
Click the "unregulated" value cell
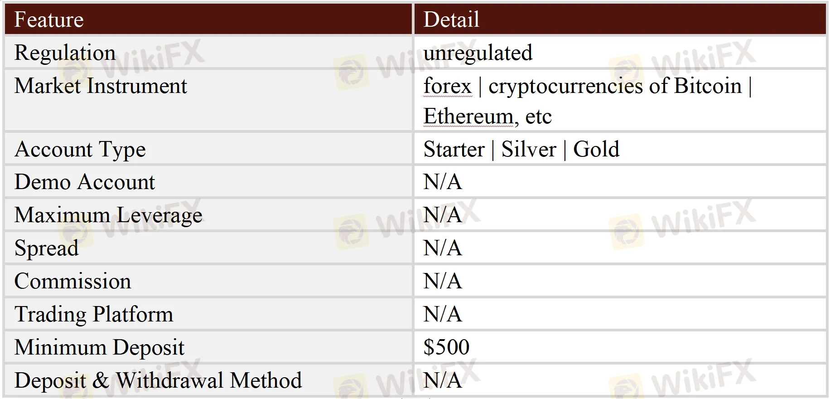[478, 53]
